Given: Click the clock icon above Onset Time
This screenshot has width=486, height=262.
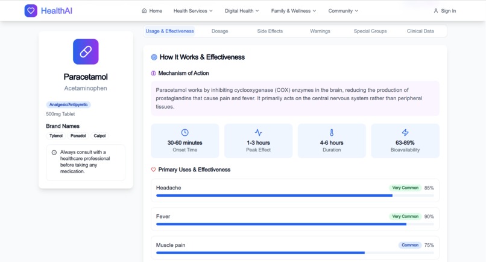Looking at the screenshot, I should coord(185,133).
